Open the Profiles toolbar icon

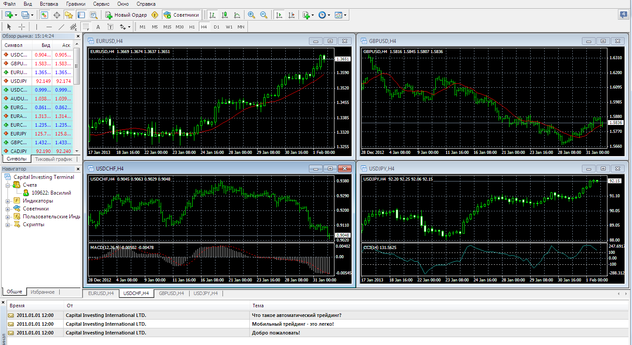(x=25, y=15)
